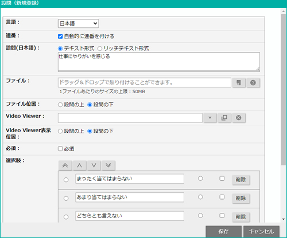Click the Video Viewer copy icon

[x=224, y=118]
